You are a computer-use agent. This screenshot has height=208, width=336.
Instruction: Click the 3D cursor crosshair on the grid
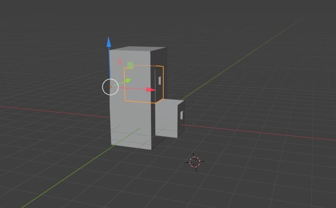point(195,162)
